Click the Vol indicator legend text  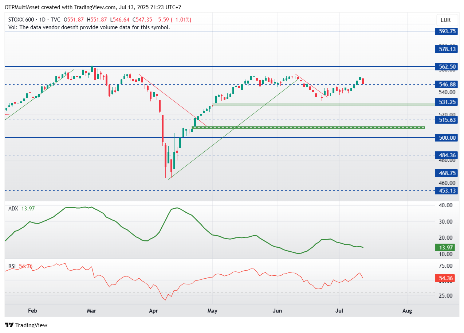point(89,27)
